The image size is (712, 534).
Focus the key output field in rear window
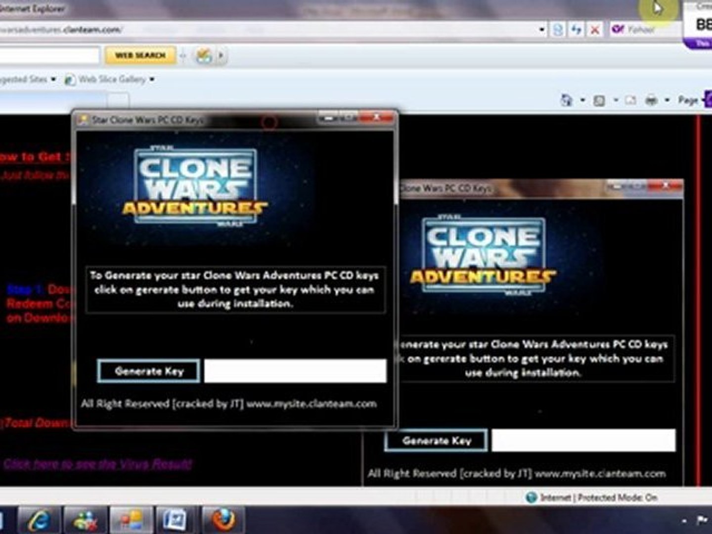(583, 440)
